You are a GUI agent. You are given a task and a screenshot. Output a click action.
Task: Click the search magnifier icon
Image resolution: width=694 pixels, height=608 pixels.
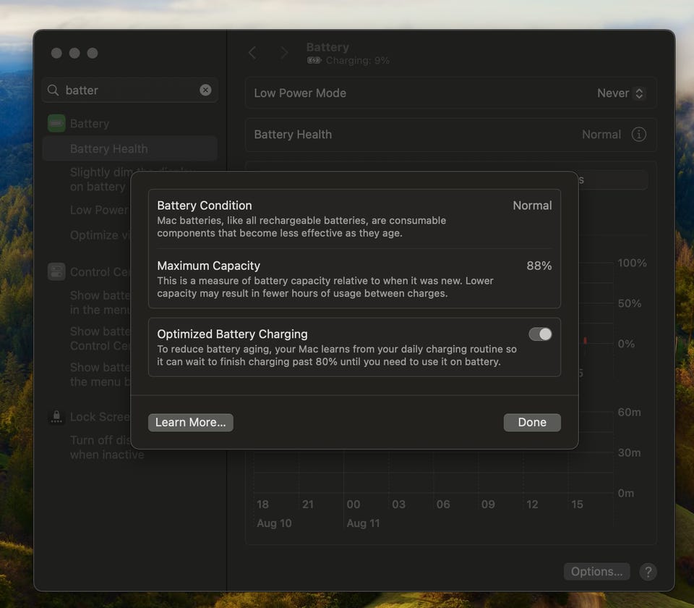[x=53, y=90]
